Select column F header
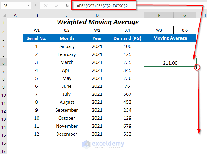This screenshot has height=154, width=207. (159, 15)
